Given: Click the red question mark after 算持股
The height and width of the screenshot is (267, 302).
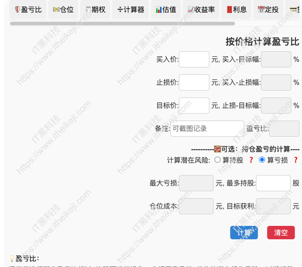Looking at the screenshot, I should (251, 160).
